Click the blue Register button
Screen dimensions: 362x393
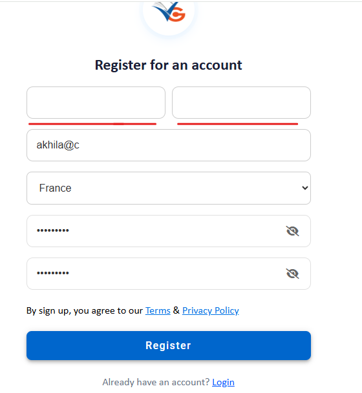(x=169, y=345)
